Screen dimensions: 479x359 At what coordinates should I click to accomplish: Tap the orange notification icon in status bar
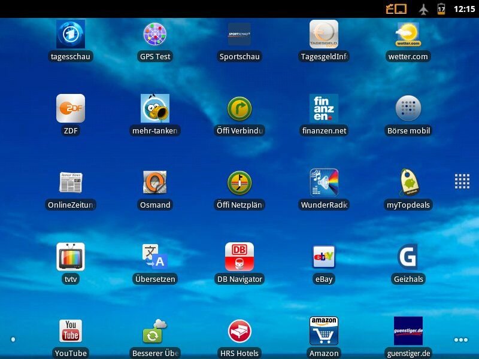pos(396,9)
